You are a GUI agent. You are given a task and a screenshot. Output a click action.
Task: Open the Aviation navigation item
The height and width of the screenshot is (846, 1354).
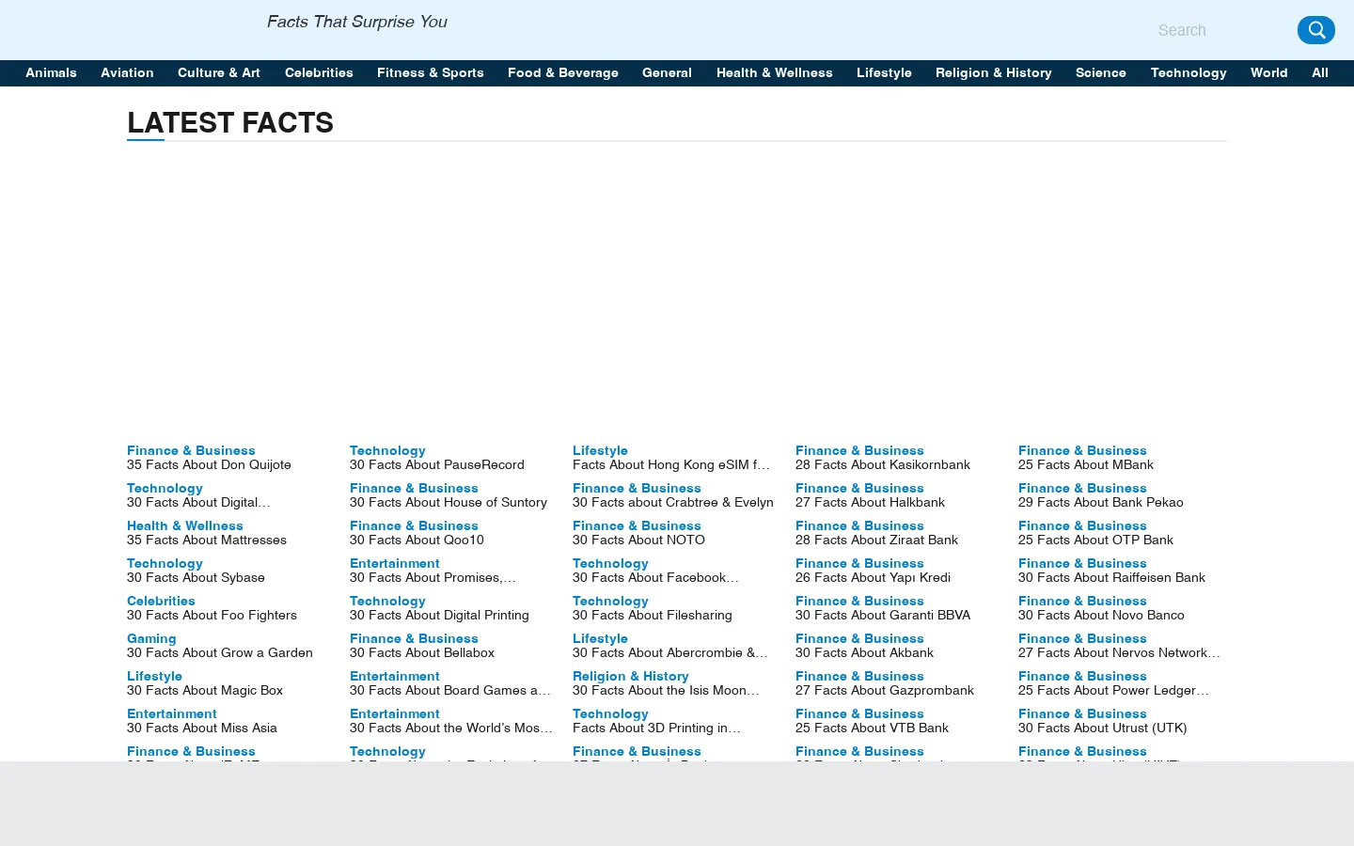point(127,72)
